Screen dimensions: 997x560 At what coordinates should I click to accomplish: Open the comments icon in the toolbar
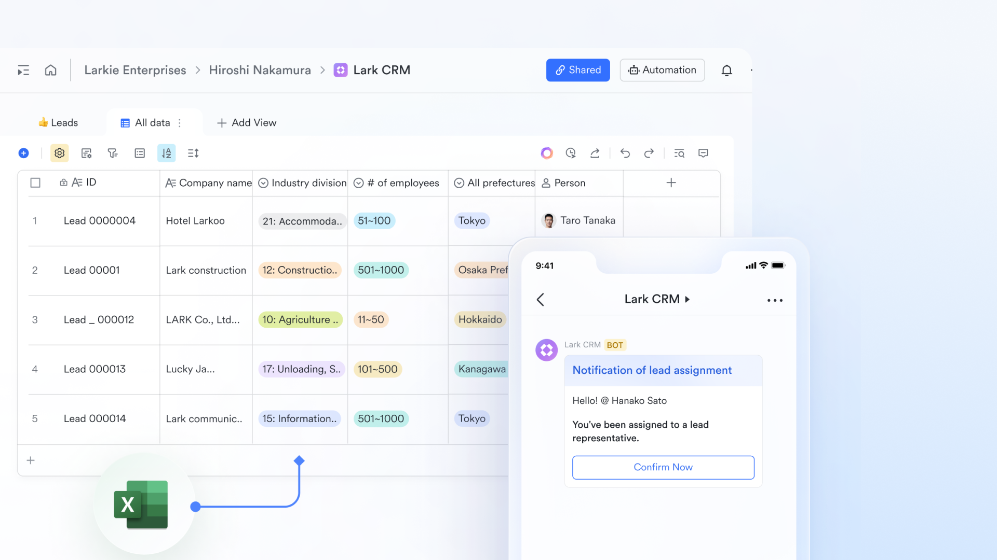(703, 153)
